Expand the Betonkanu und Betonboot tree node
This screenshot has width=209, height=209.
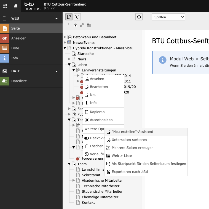click(x=65, y=37)
